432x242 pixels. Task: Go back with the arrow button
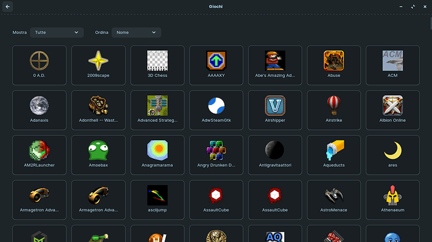point(8,7)
